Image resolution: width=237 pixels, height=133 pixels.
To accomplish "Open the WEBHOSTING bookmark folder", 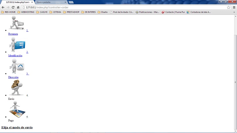I will (x=26, y=12).
